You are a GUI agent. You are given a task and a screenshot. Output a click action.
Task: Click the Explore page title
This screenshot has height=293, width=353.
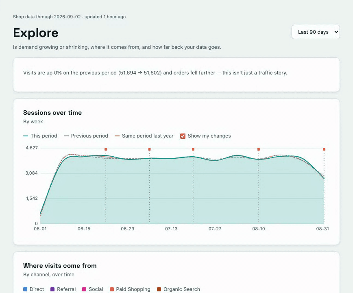click(x=36, y=33)
